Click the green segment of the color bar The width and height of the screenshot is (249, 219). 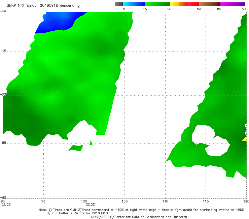coord(157,4)
